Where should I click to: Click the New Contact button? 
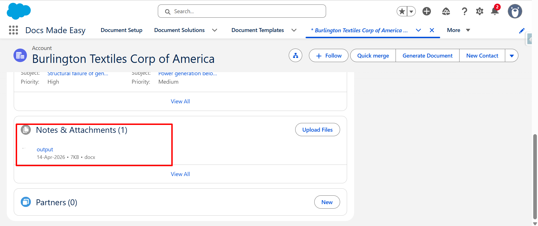coord(482,56)
